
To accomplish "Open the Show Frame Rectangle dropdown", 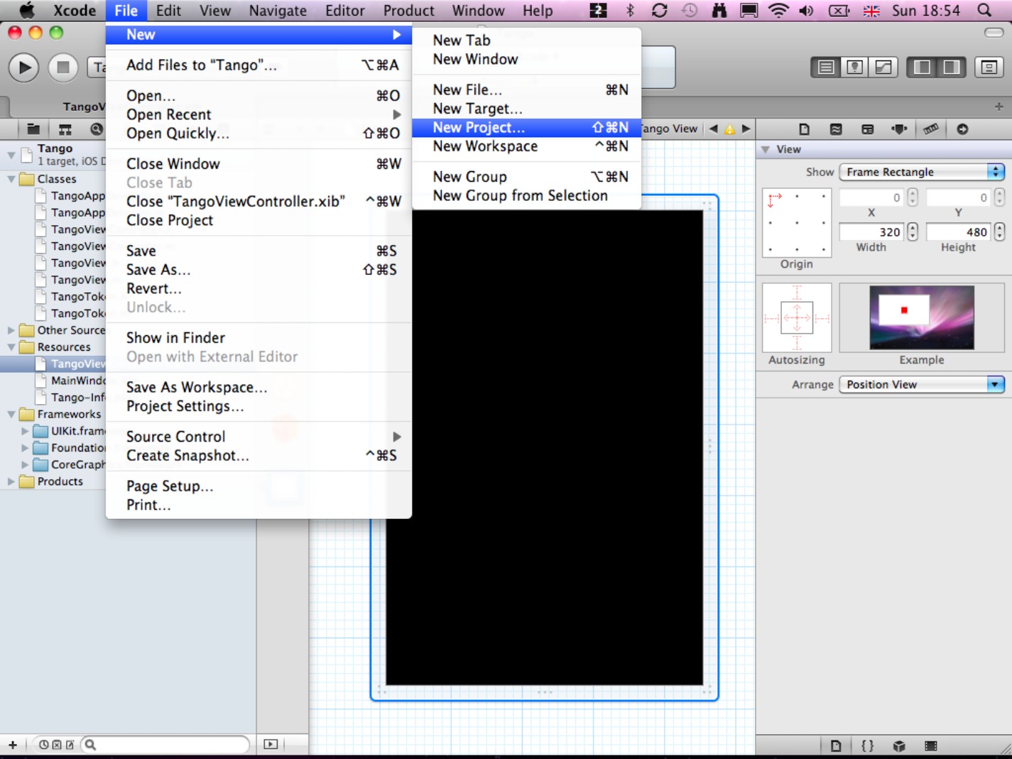I will point(922,172).
